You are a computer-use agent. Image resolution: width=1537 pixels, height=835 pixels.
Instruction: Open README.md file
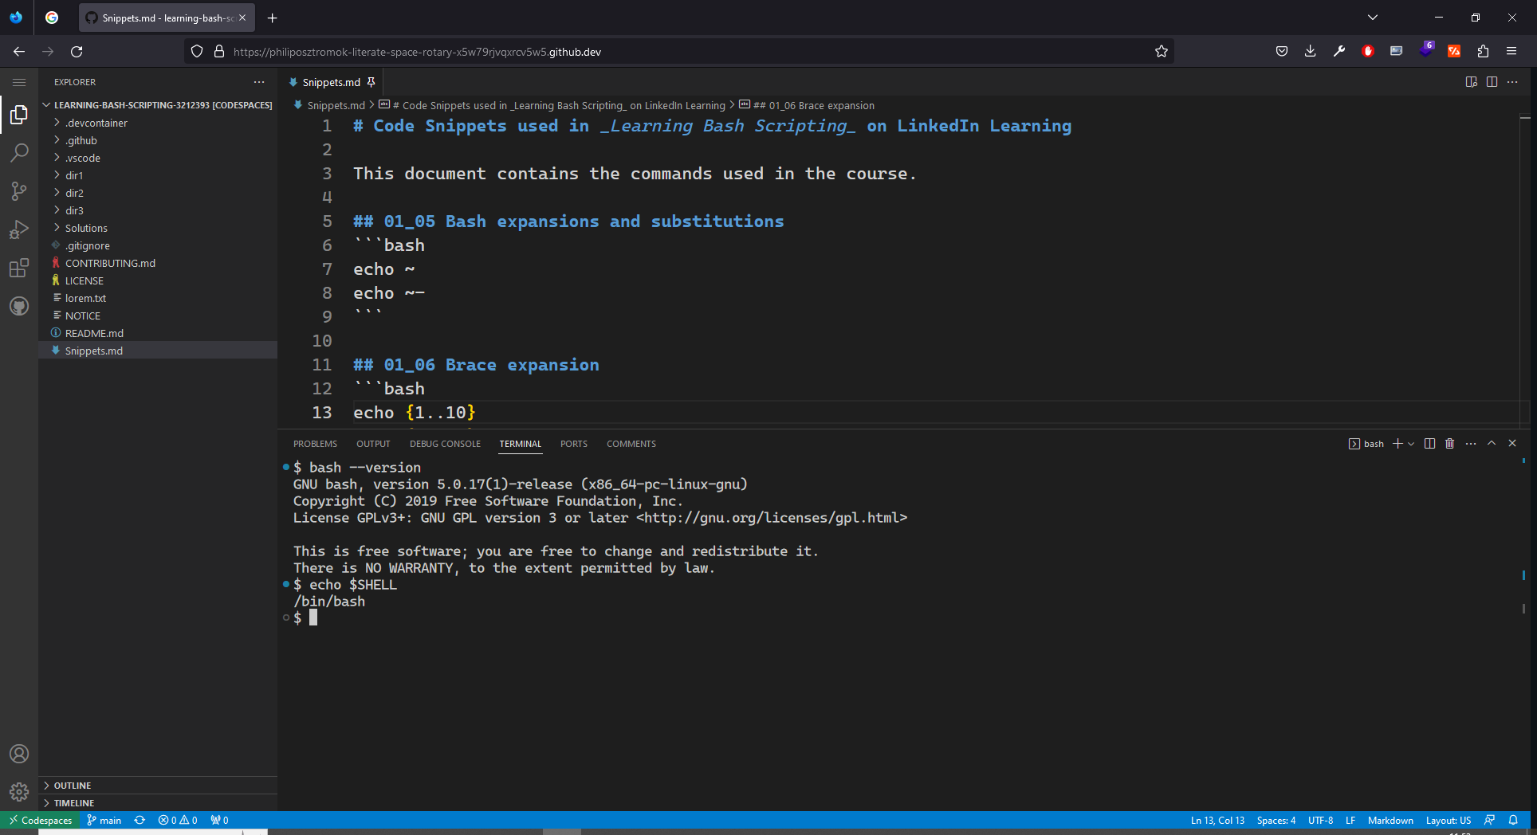pos(158,333)
